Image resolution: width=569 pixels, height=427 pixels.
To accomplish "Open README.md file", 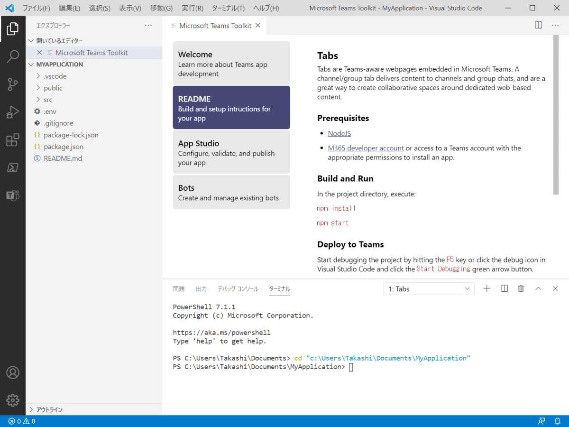I will point(94,158).
